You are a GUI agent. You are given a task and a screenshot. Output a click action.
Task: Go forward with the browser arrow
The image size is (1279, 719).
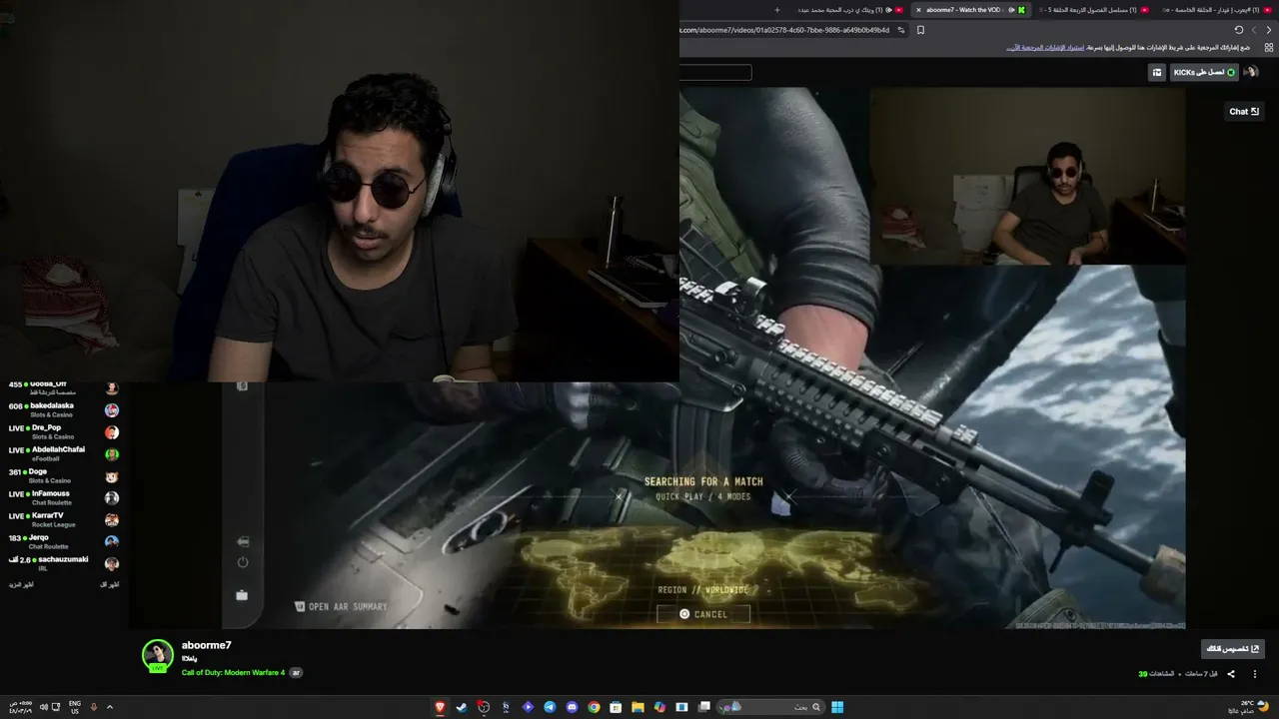(x=1255, y=30)
